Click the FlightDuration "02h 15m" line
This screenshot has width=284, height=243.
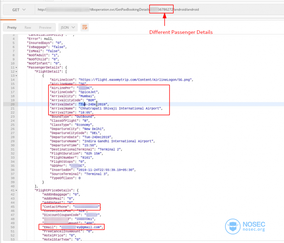point(77,154)
